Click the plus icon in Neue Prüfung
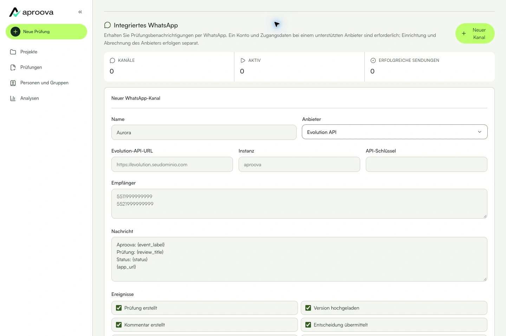The height and width of the screenshot is (336, 506). tap(15, 32)
